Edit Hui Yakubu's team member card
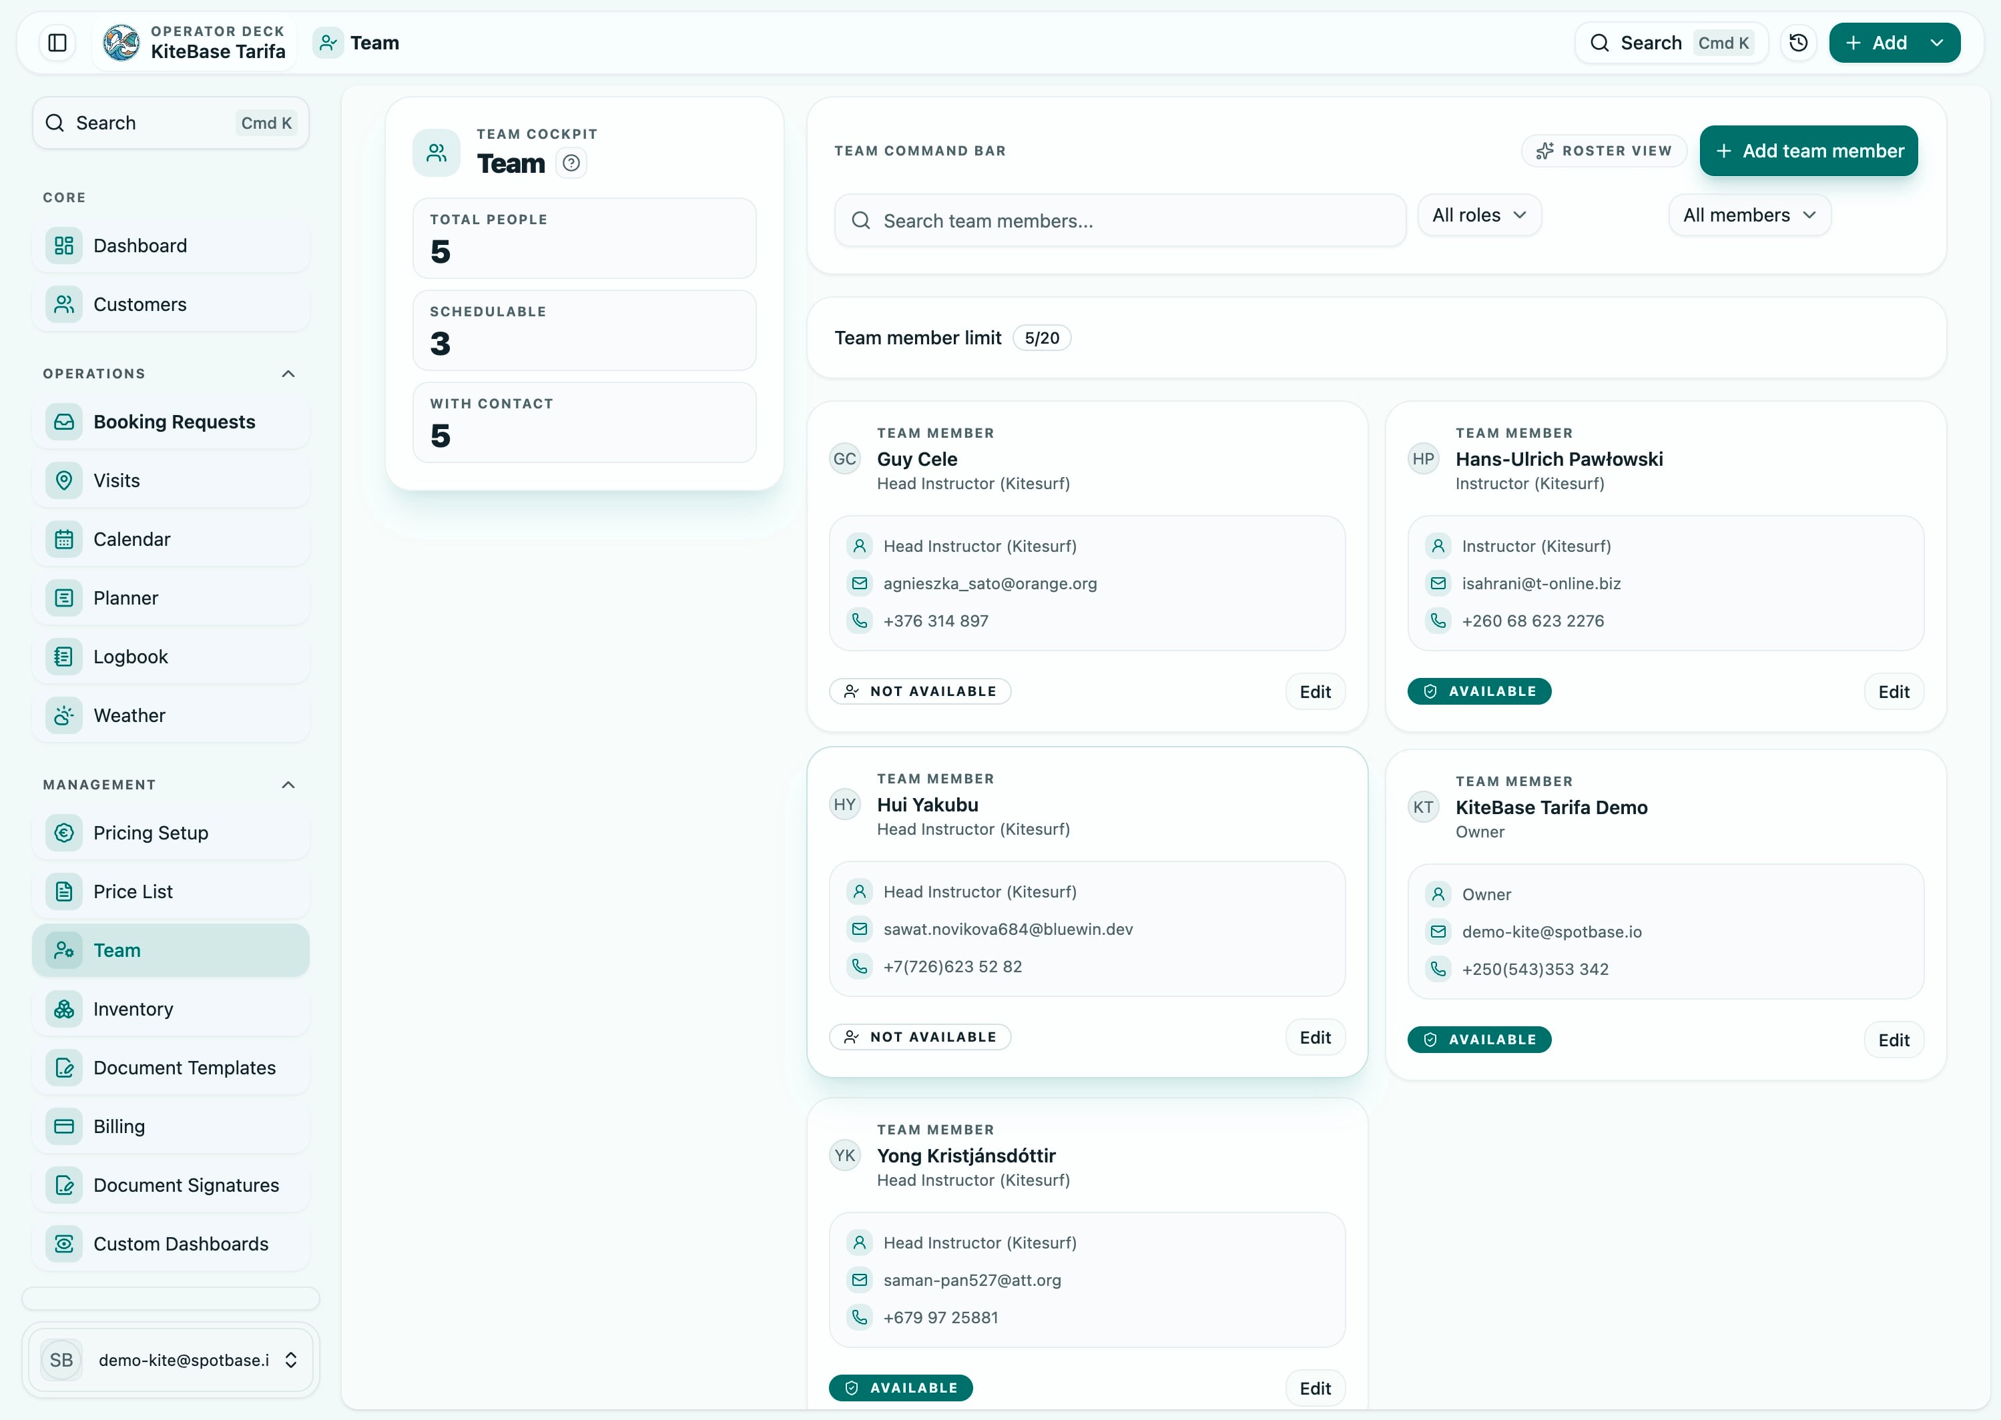 pyautogui.click(x=1314, y=1037)
